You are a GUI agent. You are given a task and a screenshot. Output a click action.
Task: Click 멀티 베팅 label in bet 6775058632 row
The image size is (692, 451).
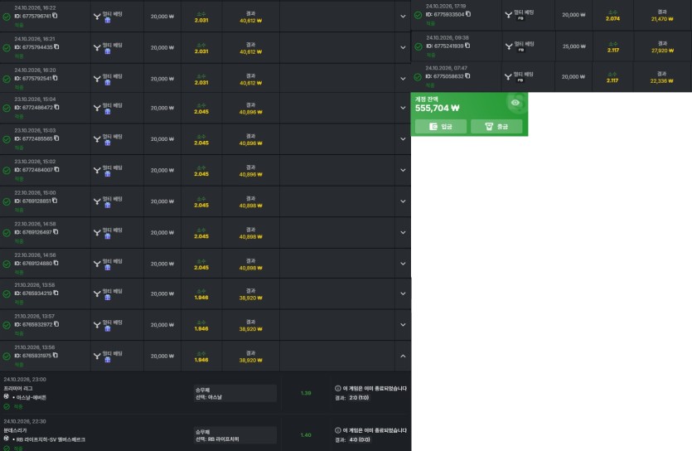[524, 74]
